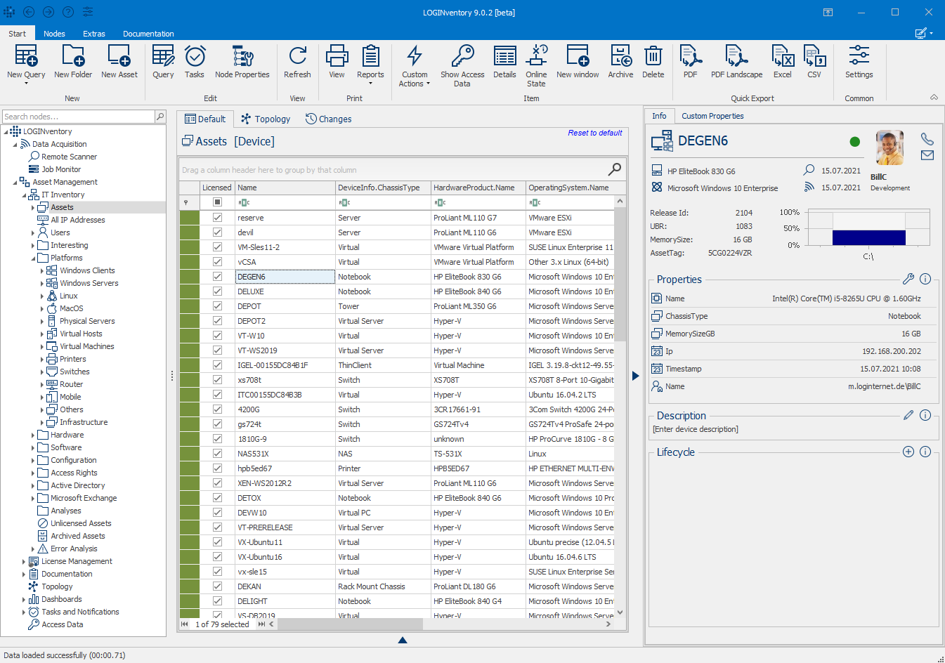Sort by HardwareProduct.Name column header
Image resolution: width=945 pixels, height=663 pixels.
478,188
